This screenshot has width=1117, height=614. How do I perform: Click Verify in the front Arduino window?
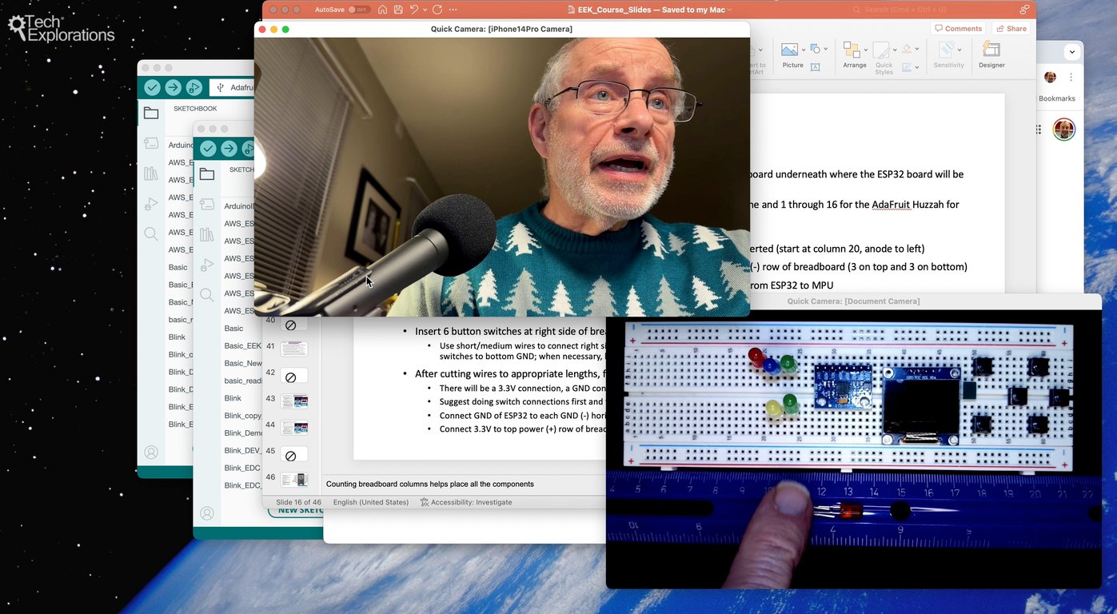pyautogui.click(x=208, y=149)
